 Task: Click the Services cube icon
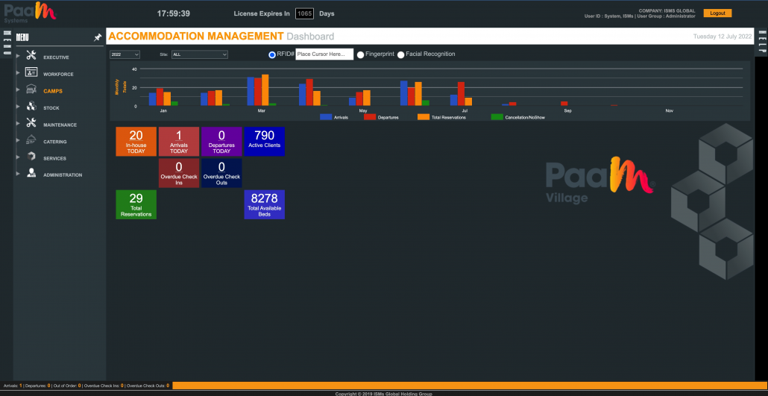pyautogui.click(x=31, y=157)
